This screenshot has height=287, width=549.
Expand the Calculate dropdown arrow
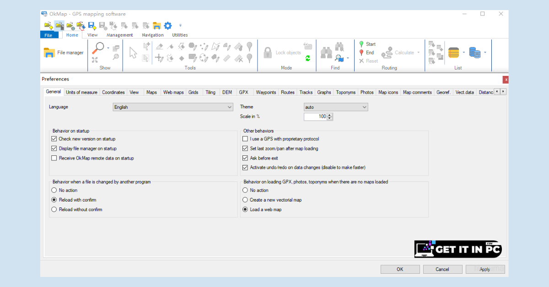click(418, 53)
